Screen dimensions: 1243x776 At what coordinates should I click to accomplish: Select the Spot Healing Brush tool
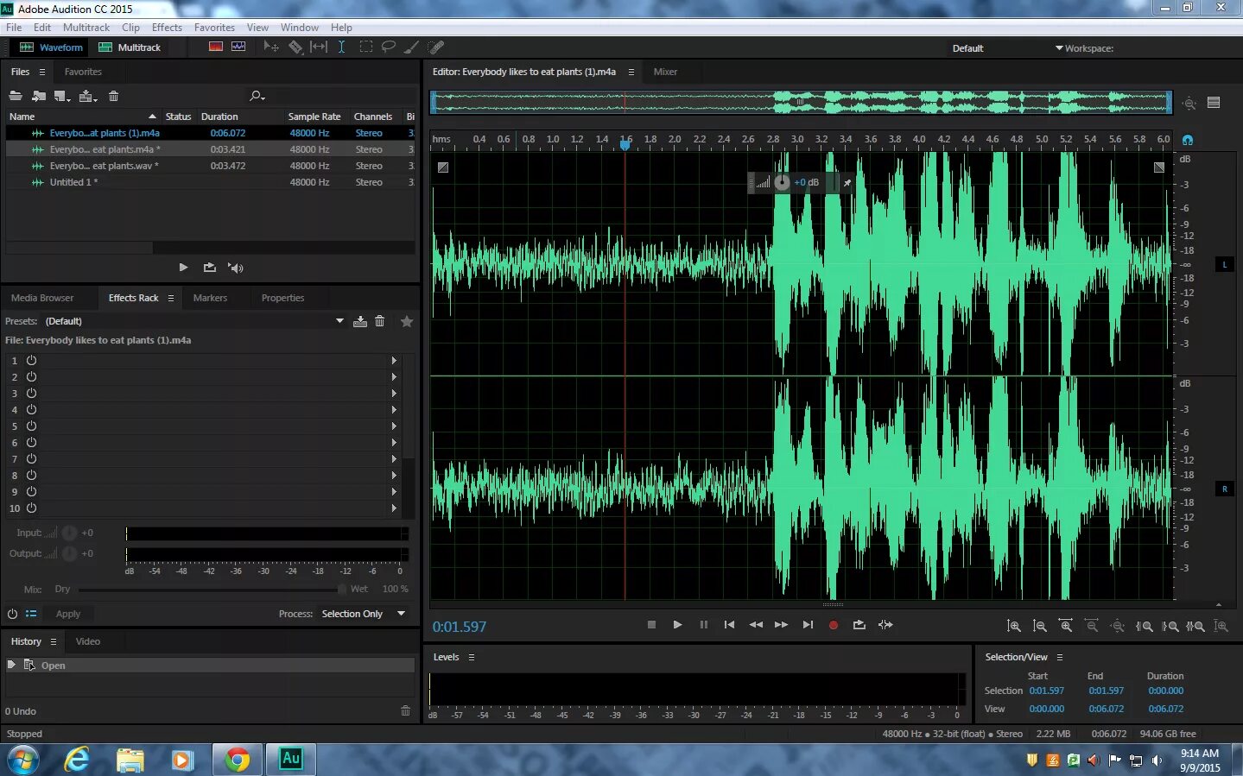[436, 47]
